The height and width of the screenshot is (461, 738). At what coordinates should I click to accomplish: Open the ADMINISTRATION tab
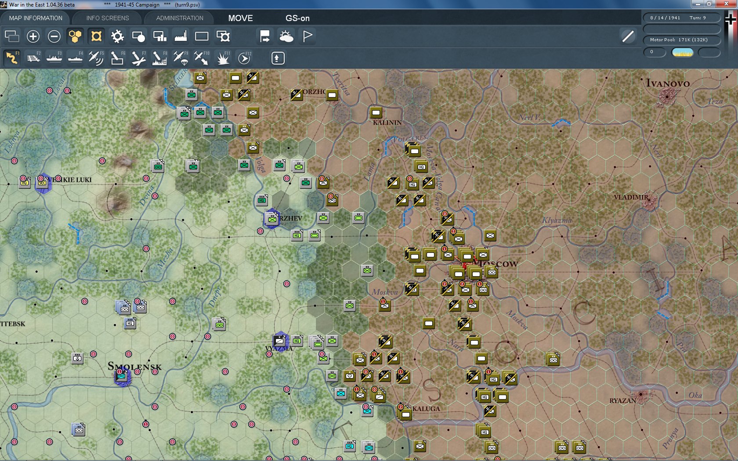point(180,18)
